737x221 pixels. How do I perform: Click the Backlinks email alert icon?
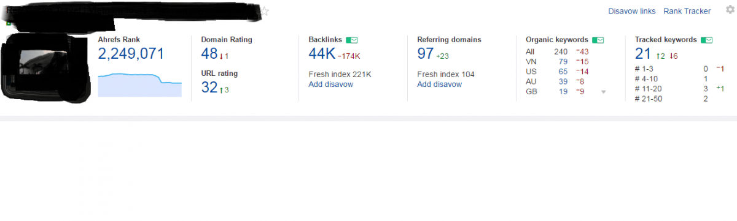pyautogui.click(x=352, y=40)
